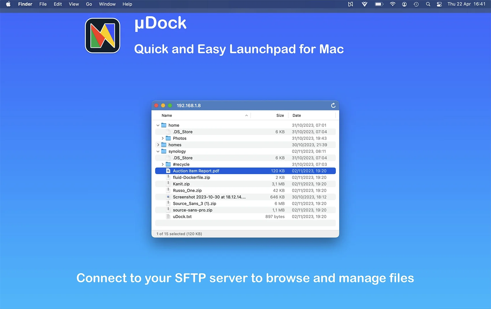Expand the #recycle folder
This screenshot has height=309, width=491.
pos(163,164)
